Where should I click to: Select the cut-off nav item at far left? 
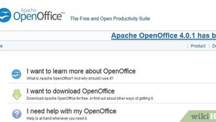pos(1,46)
